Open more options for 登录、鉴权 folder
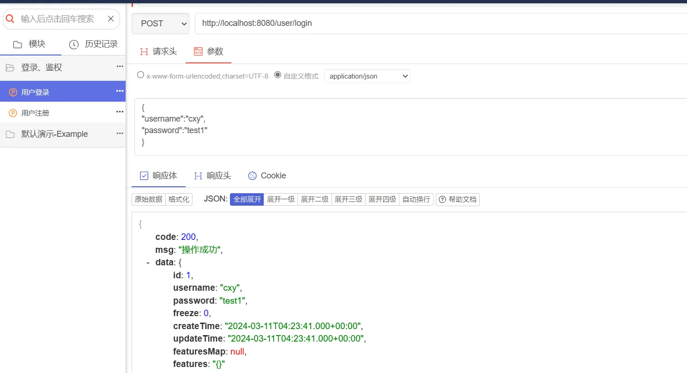687x373 pixels. pyautogui.click(x=120, y=67)
